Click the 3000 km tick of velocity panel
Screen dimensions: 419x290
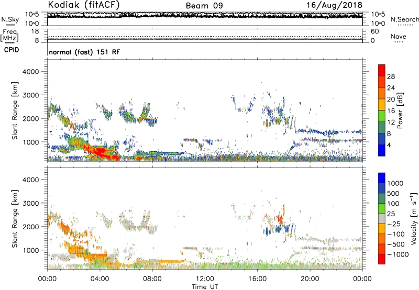[30, 203]
